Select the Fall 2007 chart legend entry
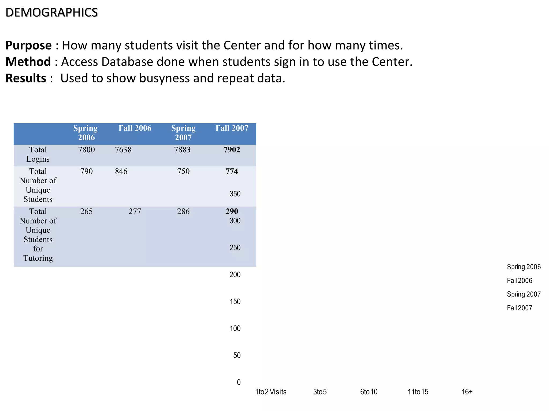The height and width of the screenshot is (411, 549). click(519, 308)
